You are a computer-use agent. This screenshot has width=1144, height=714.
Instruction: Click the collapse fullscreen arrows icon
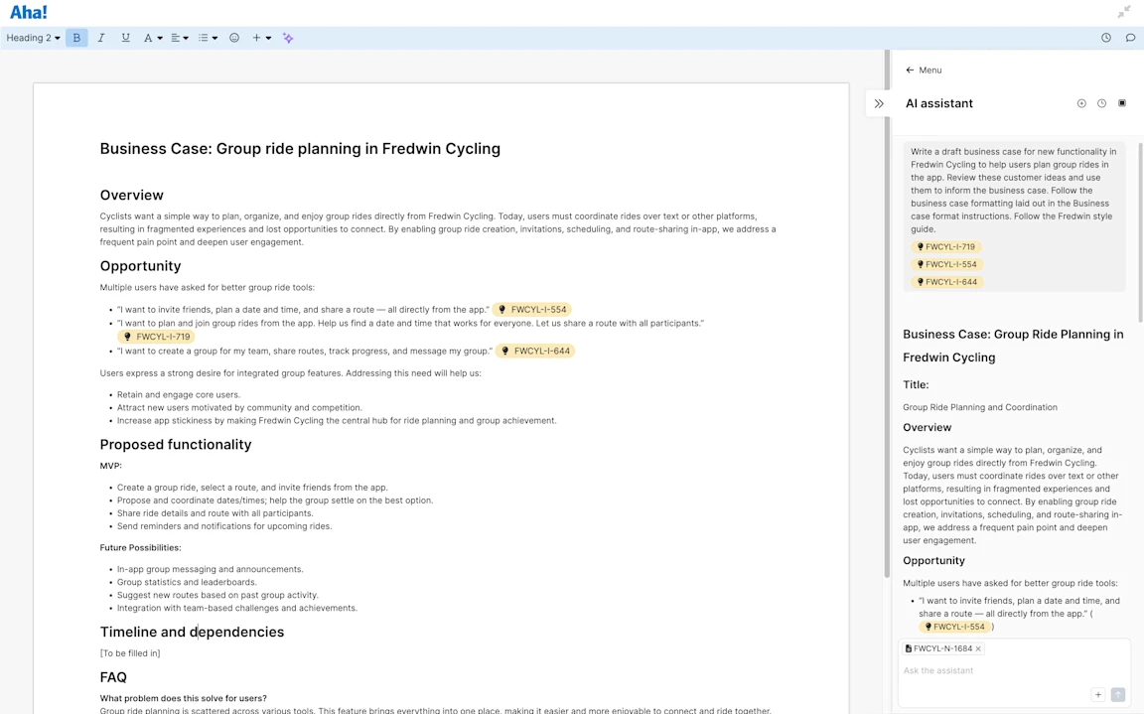(1123, 12)
